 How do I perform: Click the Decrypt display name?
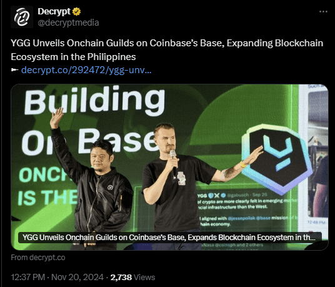[x=54, y=11]
